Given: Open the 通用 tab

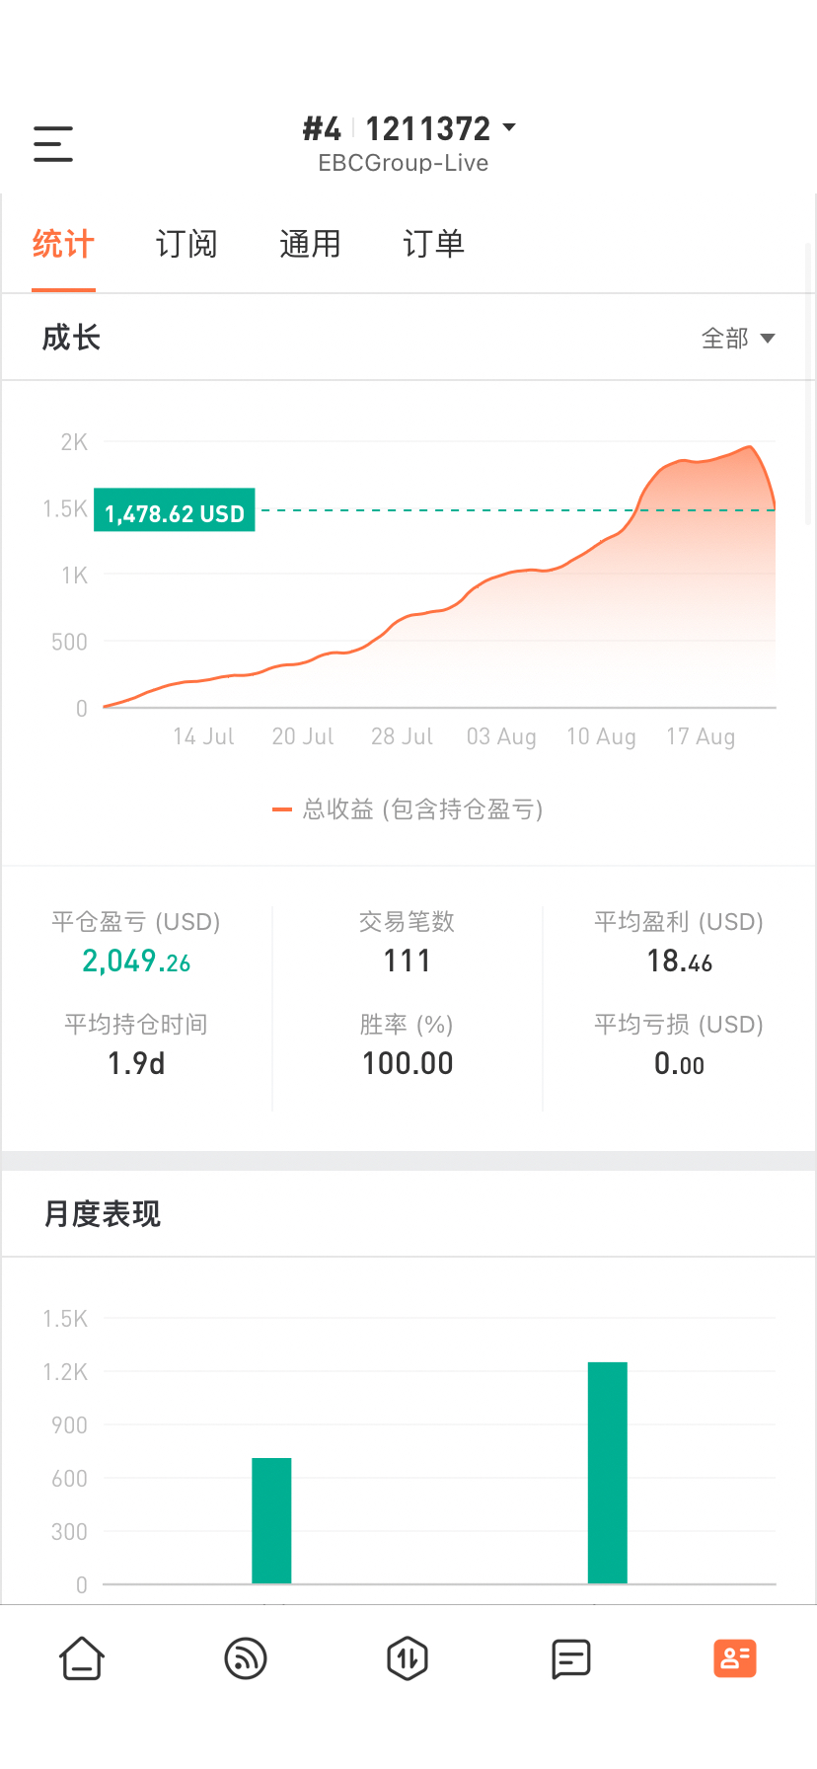Looking at the screenshot, I should coord(310,244).
